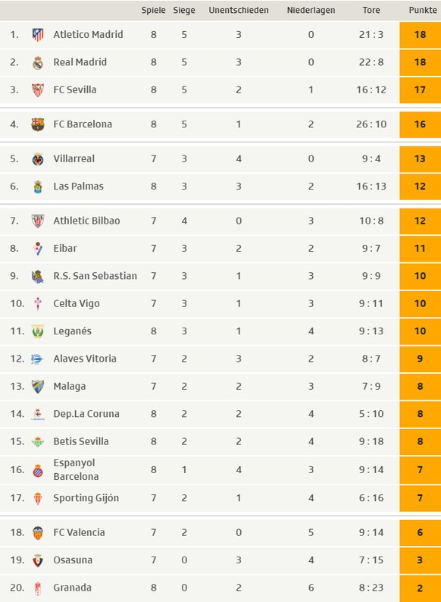Click the FC Valencia club crest
The width and height of the screenshot is (441, 602).
[38, 533]
